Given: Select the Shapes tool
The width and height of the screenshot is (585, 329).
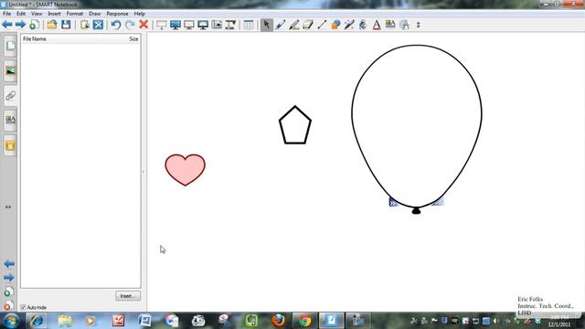Looking at the screenshot, I should [335, 25].
